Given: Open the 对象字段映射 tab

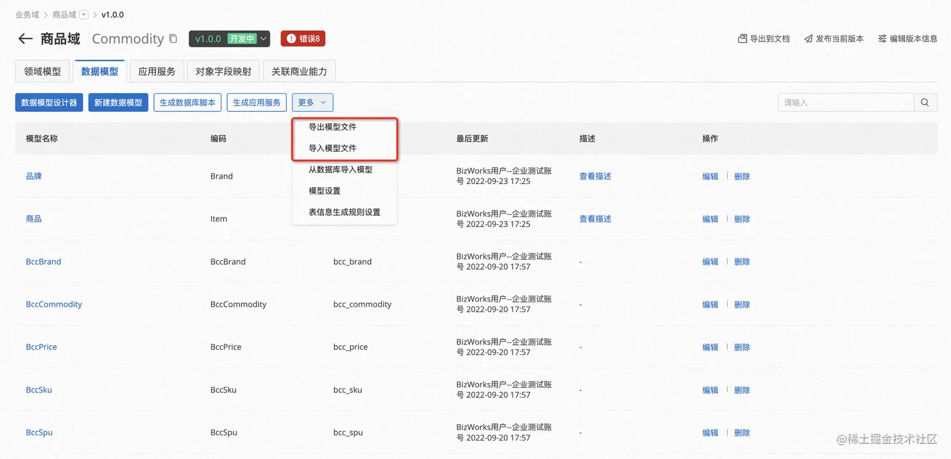Looking at the screenshot, I should 223,72.
